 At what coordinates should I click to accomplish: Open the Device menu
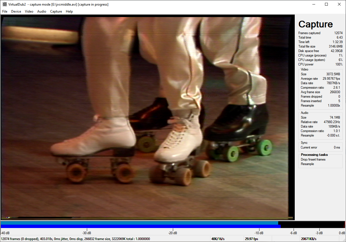coord(16,11)
